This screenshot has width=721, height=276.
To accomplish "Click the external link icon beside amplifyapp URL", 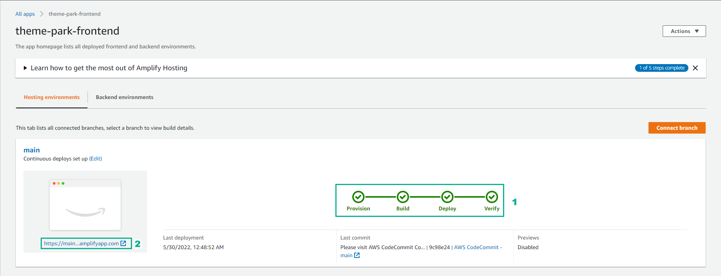I will pos(123,243).
